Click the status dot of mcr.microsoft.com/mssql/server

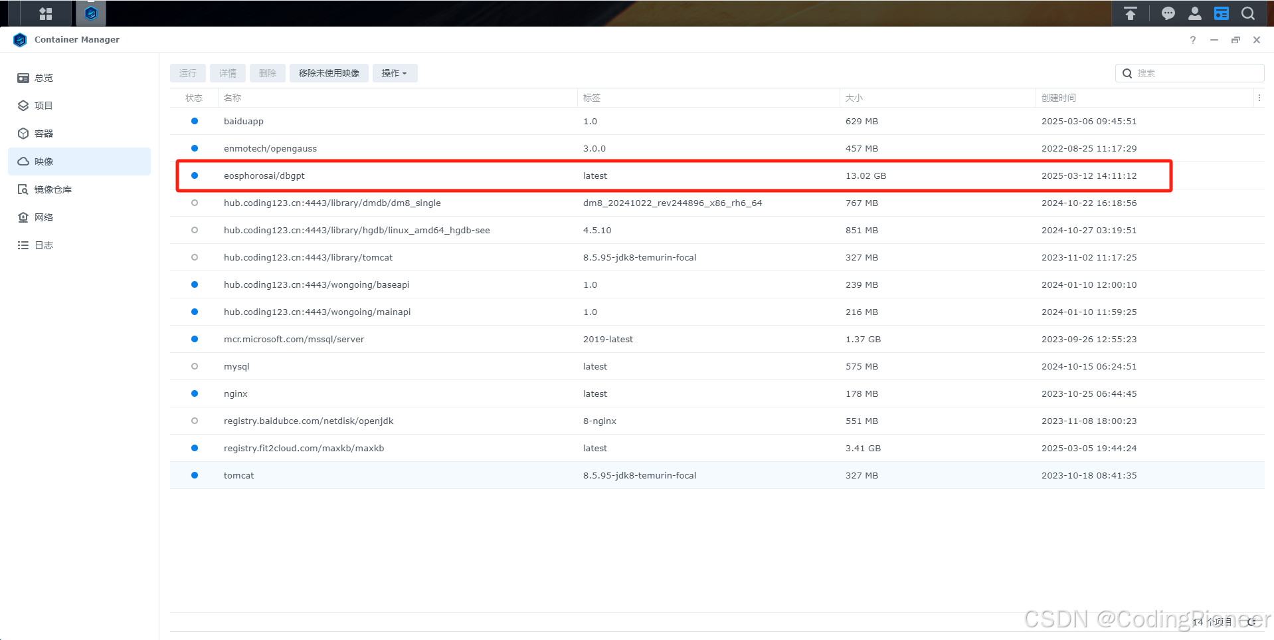[195, 339]
